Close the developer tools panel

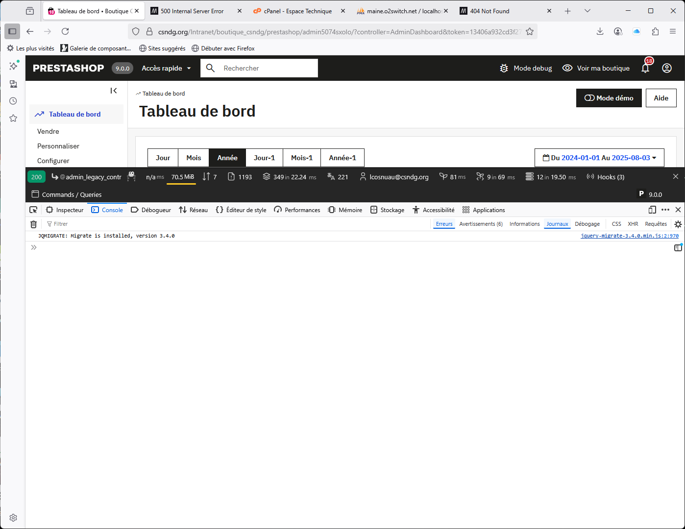click(678, 210)
